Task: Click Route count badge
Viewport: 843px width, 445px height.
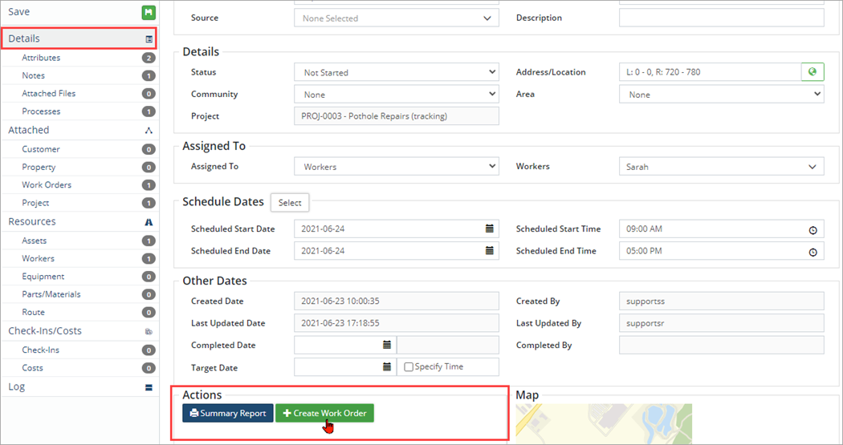Action: tap(149, 313)
